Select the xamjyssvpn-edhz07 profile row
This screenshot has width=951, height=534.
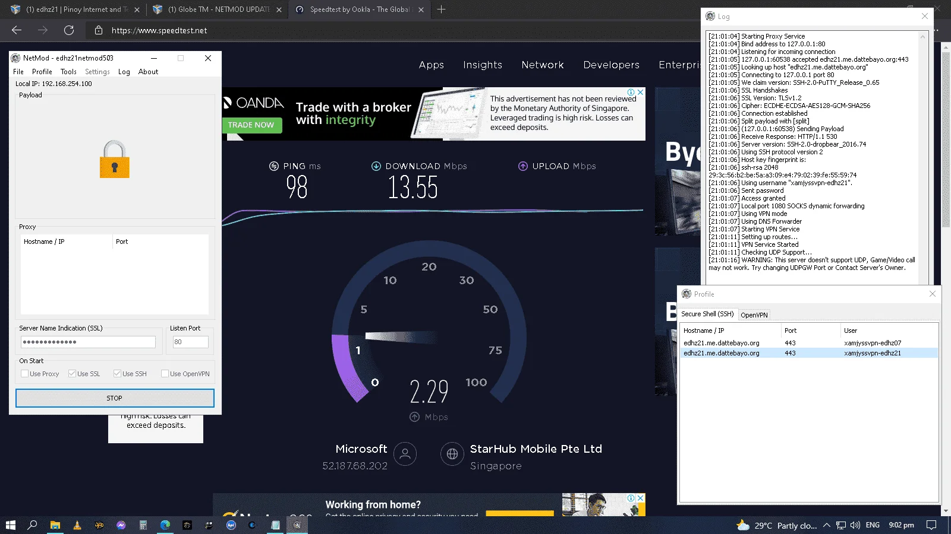pyautogui.click(x=809, y=343)
